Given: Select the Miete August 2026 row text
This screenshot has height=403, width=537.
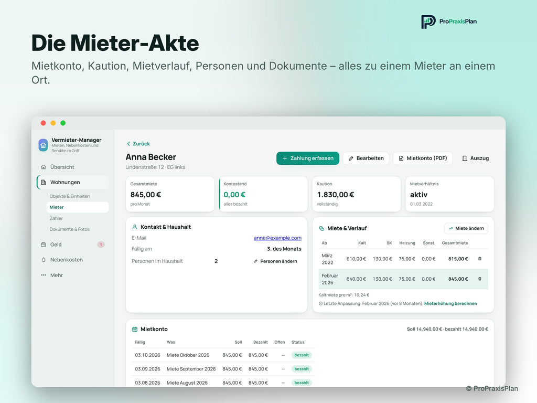Looking at the screenshot, I should 187,383.
